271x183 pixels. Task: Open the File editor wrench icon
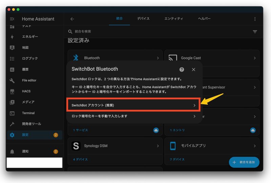(12, 81)
